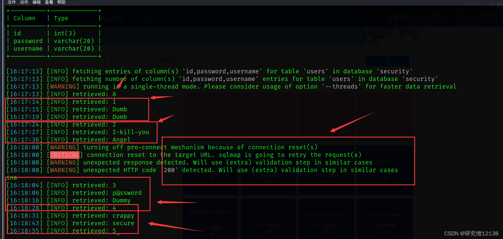The height and width of the screenshot is (239, 503).
Task: Open the LFI Labs challenge card
Action: (268, 219)
